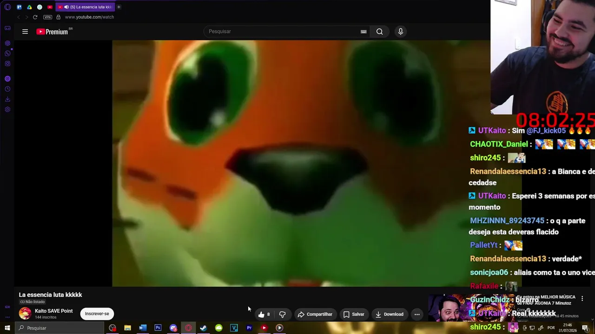The image size is (595, 334).
Task: Open GX Corner gamepad icon in sidebar
Action: pyautogui.click(x=7, y=28)
